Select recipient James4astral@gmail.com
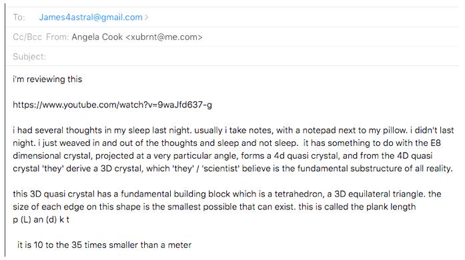The height and width of the screenshot is (260, 465). tap(91, 17)
